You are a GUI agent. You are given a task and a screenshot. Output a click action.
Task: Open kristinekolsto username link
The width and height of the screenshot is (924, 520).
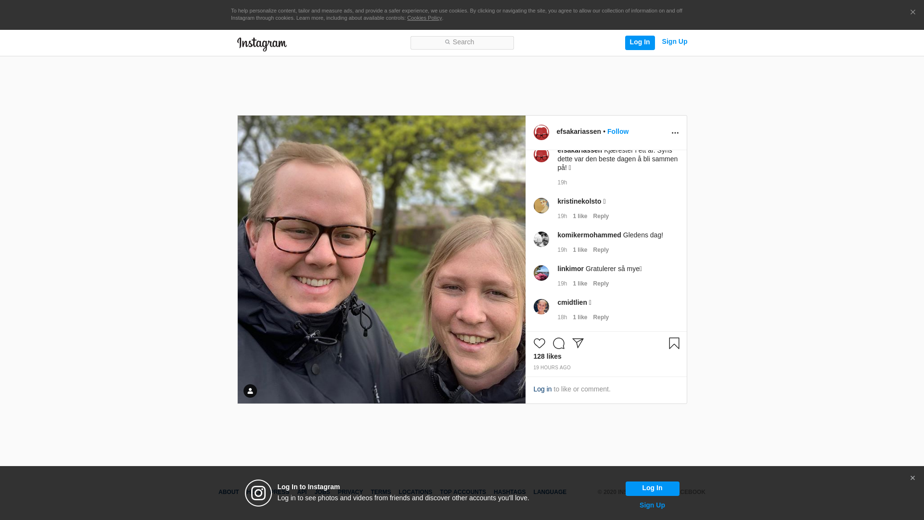pyautogui.click(x=579, y=202)
